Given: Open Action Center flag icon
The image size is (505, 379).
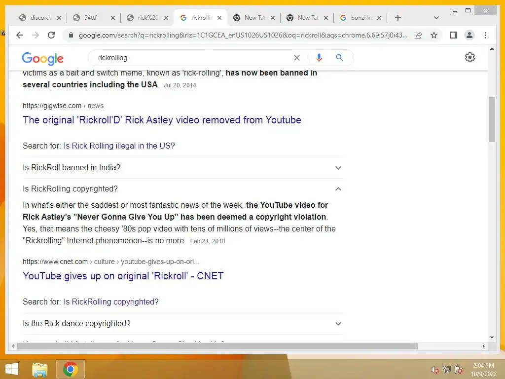Looking at the screenshot, I should tap(459, 369).
